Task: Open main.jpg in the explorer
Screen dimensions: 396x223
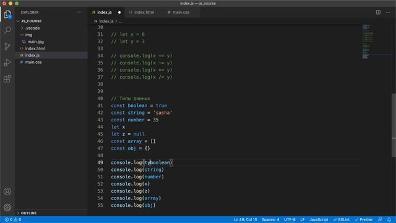Action: click(x=36, y=42)
